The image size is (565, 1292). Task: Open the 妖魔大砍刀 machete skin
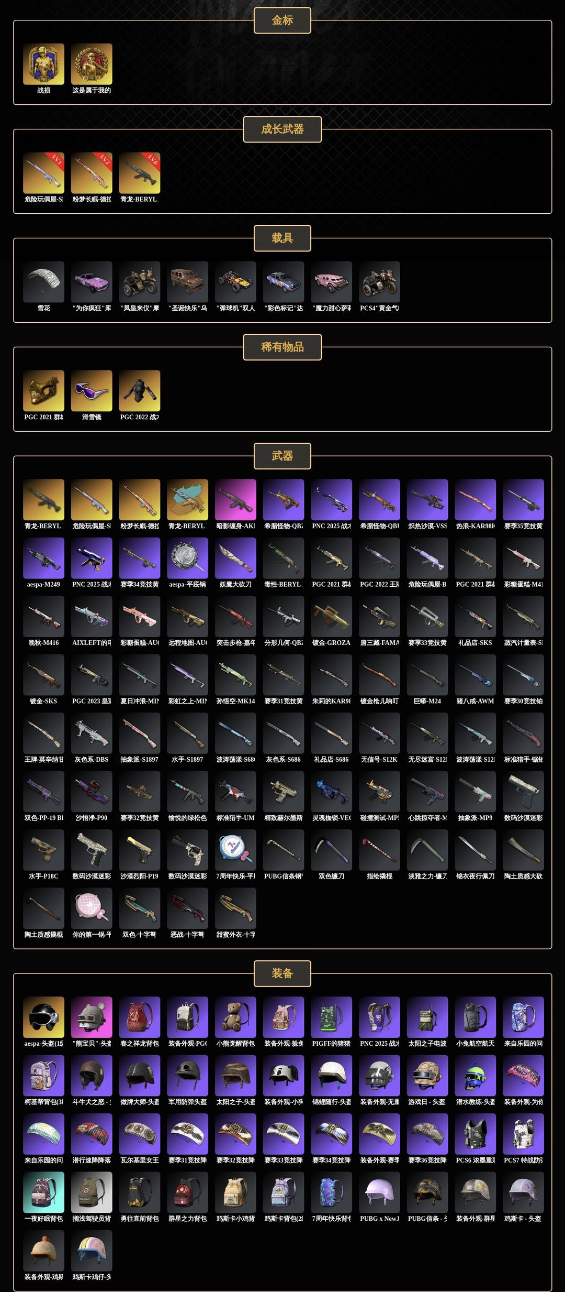pos(235,558)
